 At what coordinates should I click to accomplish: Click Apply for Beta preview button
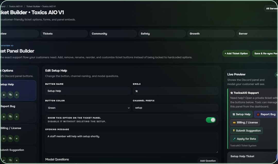click(244, 139)
